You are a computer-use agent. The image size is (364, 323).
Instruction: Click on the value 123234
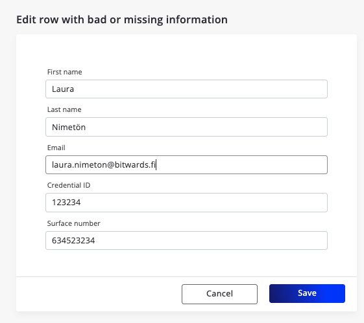tap(66, 203)
